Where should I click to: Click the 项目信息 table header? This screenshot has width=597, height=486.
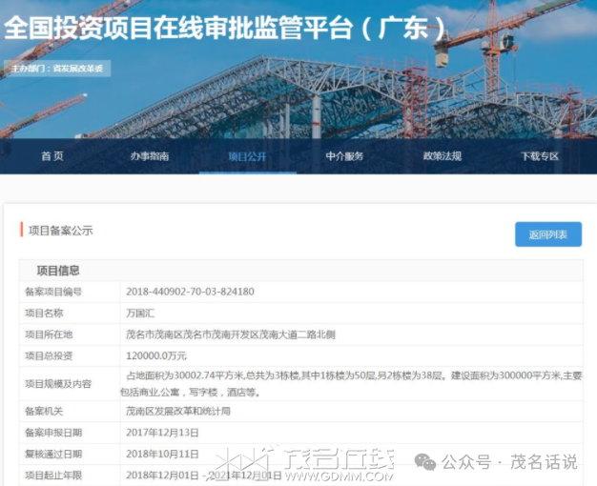coord(58,270)
